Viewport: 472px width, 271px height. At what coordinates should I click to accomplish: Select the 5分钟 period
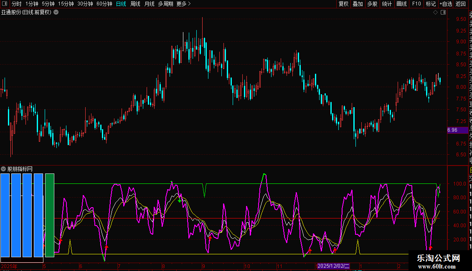coord(48,4)
